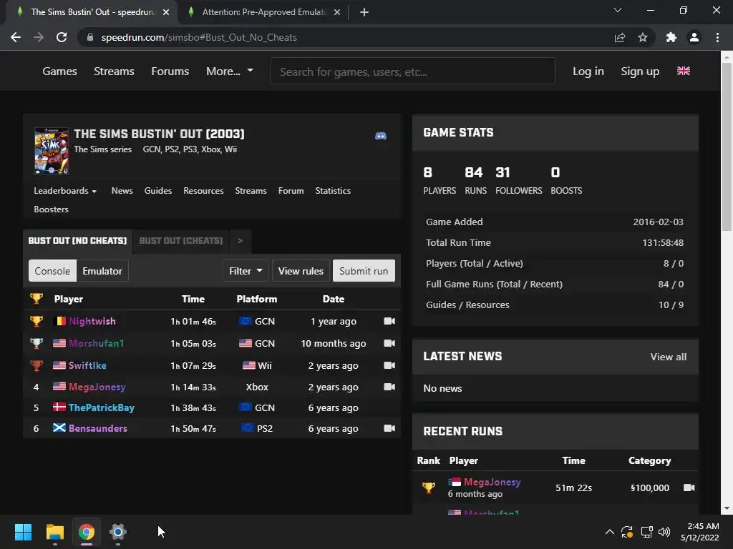View site info via the padlock icon
The width and height of the screenshot is (733, 549).
[x=90, y=37]
